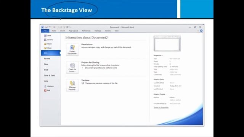Image resolution: width=244 pixels, height=137 pixels.
Task: Open the Check for Issues dropdown button
Action: pos(72,67)
